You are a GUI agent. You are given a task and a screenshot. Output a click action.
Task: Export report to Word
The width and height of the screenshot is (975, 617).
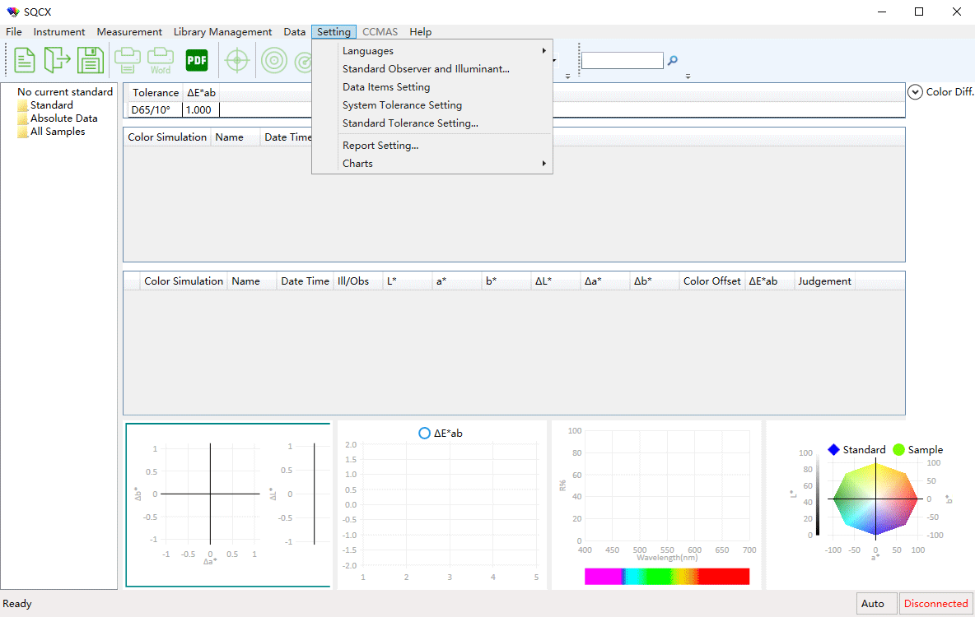tap(161, 59)
